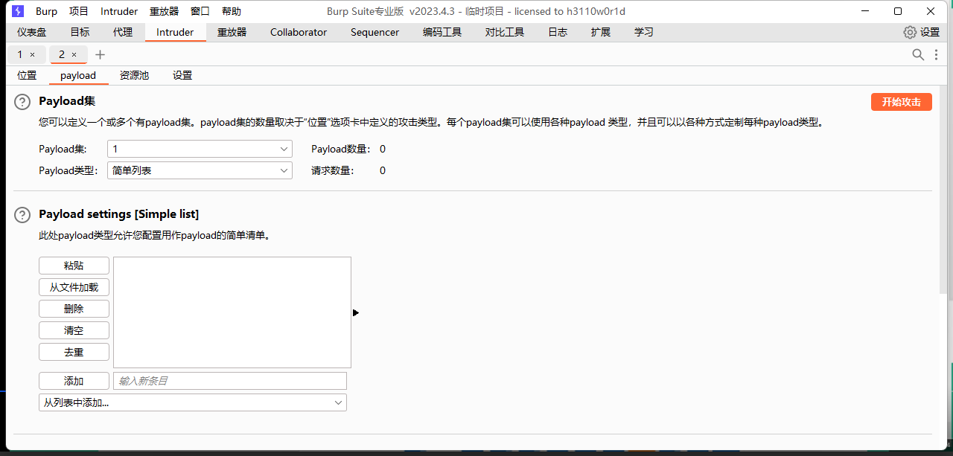
Task: Click the 请求数量 label
Action: tap(332, 170)
